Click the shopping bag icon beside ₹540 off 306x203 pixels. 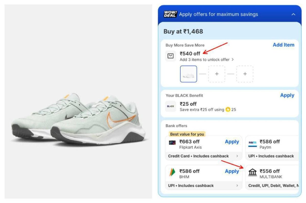[170, 56]
